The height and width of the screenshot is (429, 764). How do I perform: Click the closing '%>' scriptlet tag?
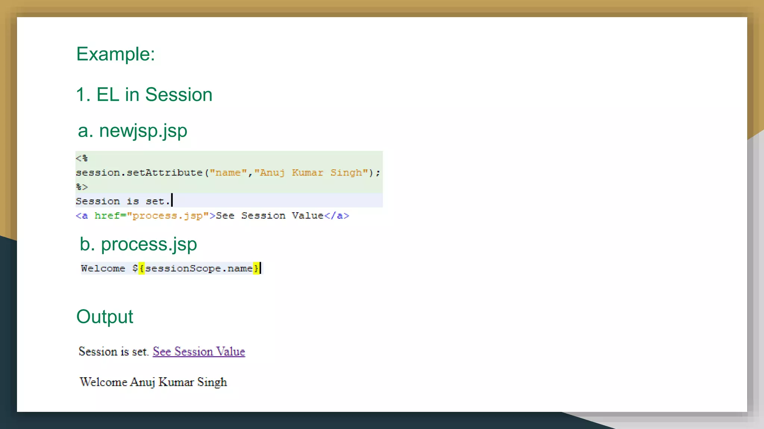82,187
